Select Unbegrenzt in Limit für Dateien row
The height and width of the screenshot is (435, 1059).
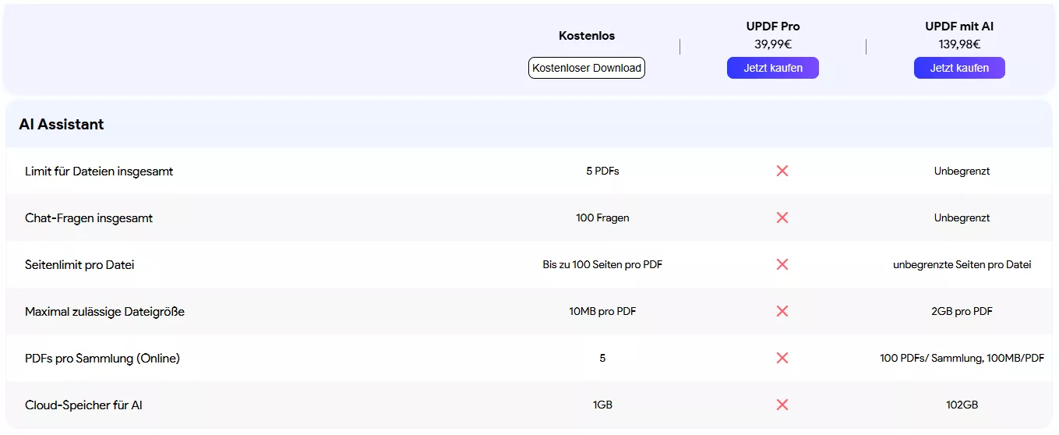point(962,171)
